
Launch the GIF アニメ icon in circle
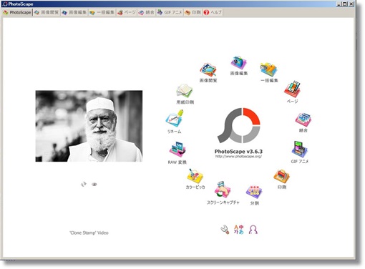(300, 149)
